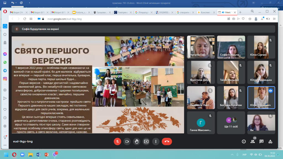The height and width of the screenshot is (159, 283).
Task: Raise hand in the meeting
Action: pos(137,141)
